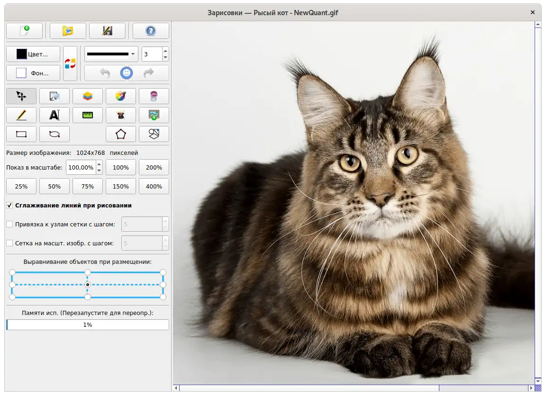Set alignment to the bottom-right anchor point
Screen dimensions: 546x396
tap(163, 297)
